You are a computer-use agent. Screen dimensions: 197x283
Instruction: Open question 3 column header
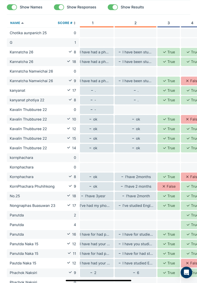tap(168, 23)
